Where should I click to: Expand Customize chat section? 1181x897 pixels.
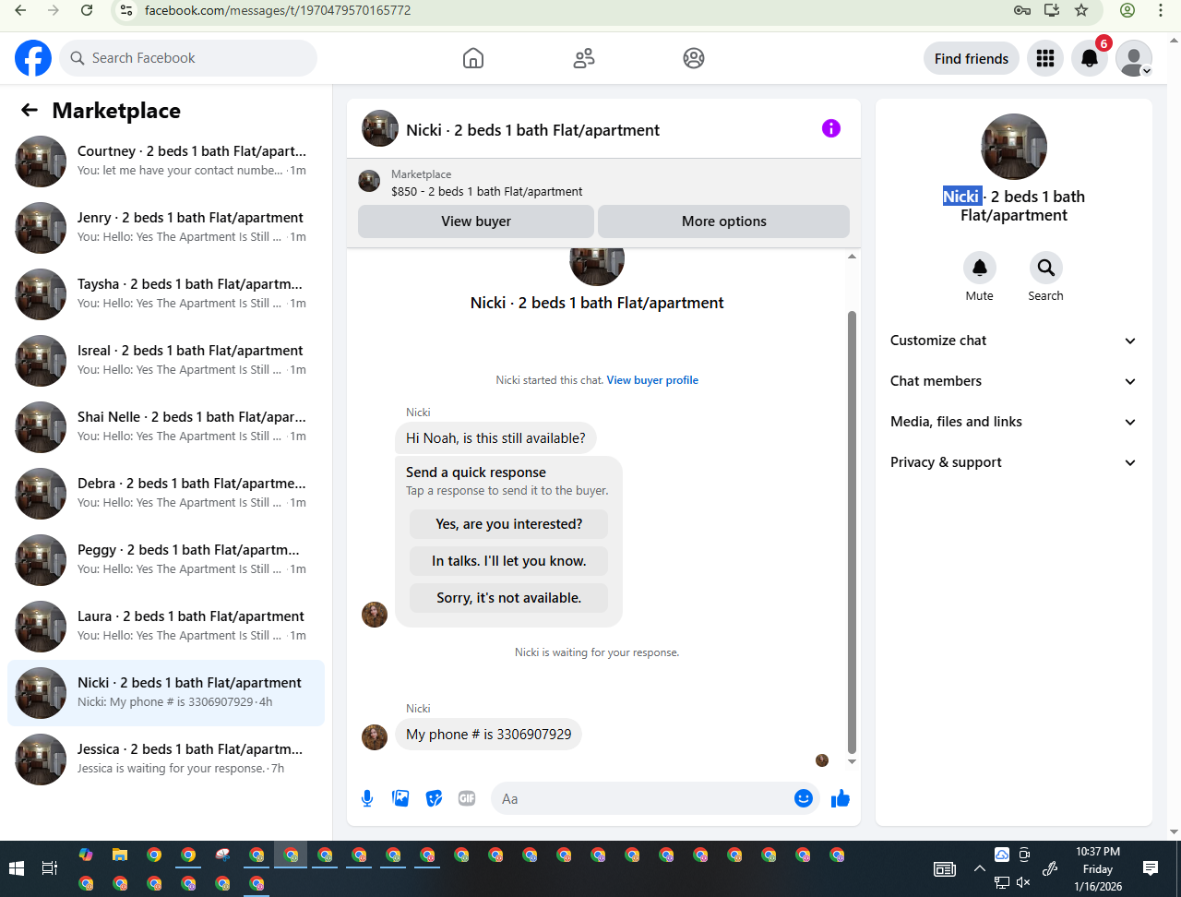pos(1013,341)
